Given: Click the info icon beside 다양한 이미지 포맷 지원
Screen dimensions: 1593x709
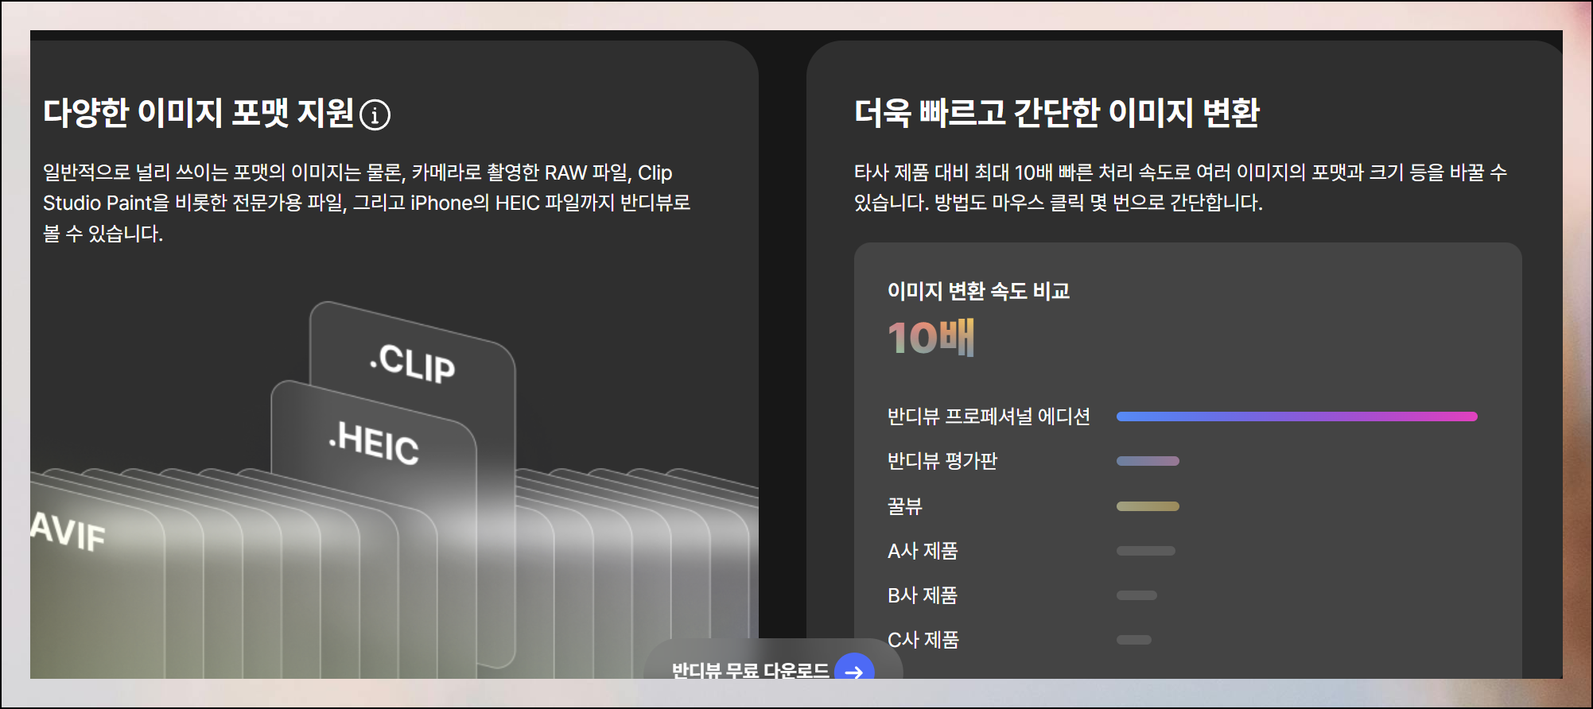Looking at the screenshot, I should coord(375,115).
